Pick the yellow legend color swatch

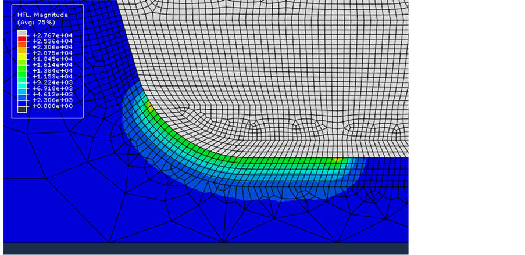22,56
